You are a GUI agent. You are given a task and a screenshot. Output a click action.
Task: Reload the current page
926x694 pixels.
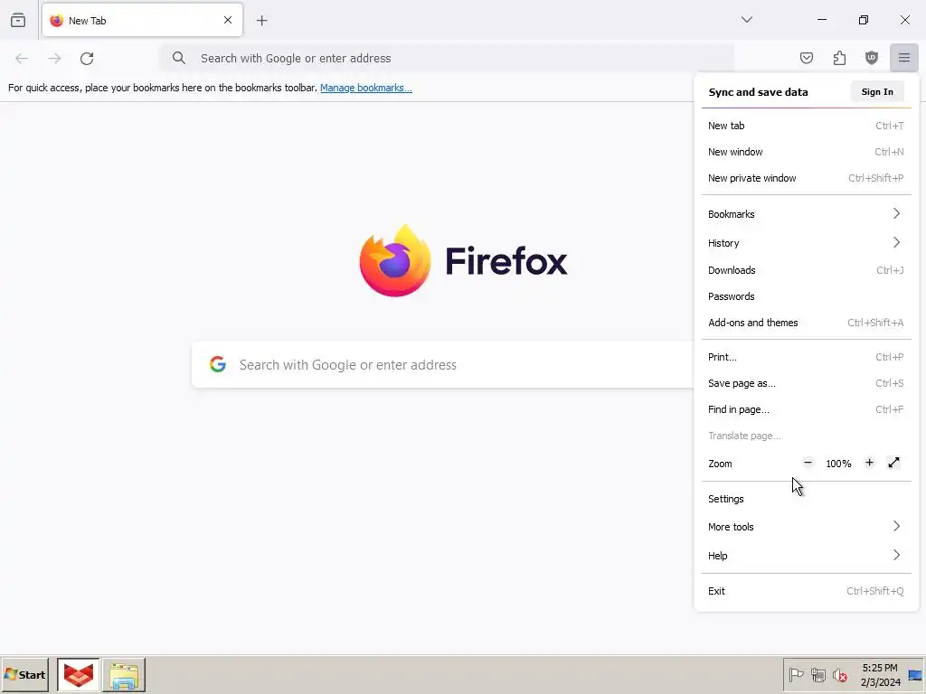[x=88, y=58]
